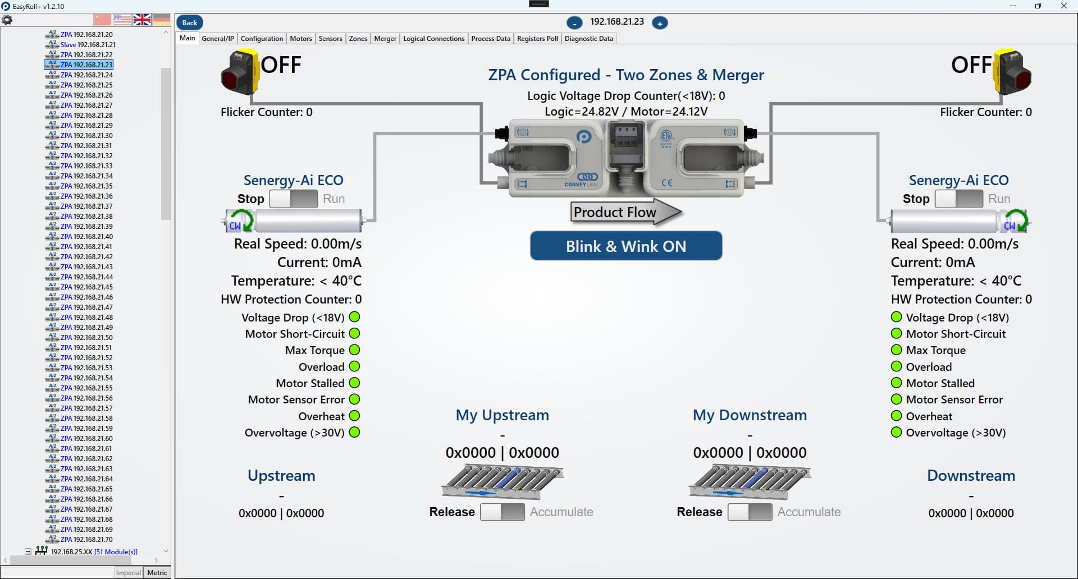1078x579 pixels.
Task: Open the Merger tab
Action: [x=385, y=39]
